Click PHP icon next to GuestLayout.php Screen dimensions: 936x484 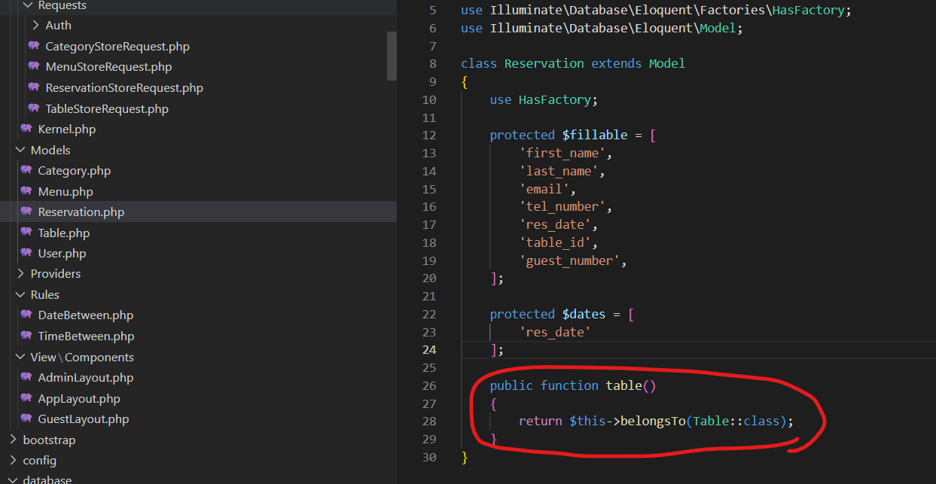click(26, 419)
